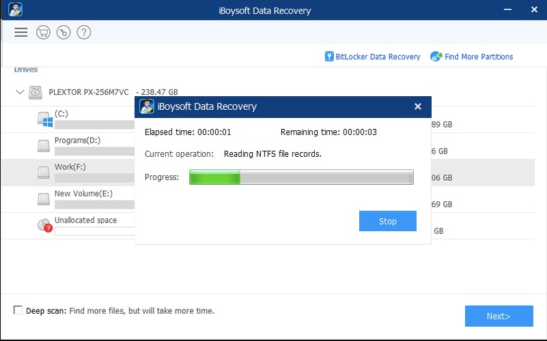This screenshot has height=341, width=547.
Task: Open the hamburger menu
Action: pyautogui.click(x=21, y=32)
